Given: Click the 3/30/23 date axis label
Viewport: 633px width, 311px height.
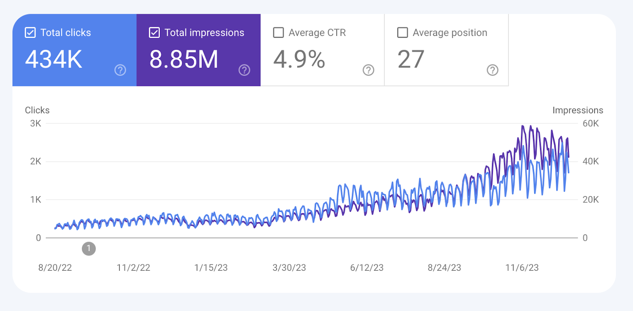Looking at the screenshot, I should point(289,268).
